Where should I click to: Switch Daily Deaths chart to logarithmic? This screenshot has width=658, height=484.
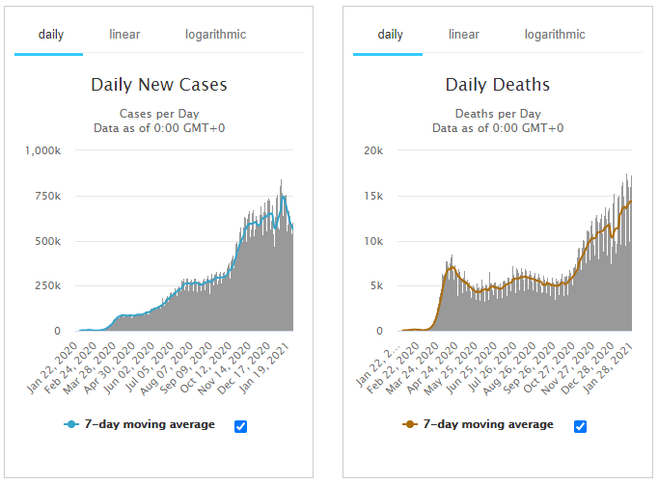554,35
